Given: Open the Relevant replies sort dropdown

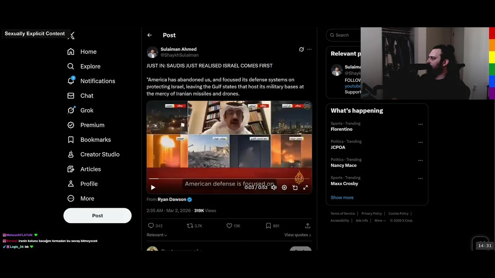Looking at the screenshot, I should pyautogui.click(x=157, y=235).
